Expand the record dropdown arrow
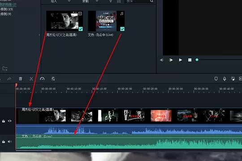242x161 pixels. pyautogui.click(x=97, y=1)
